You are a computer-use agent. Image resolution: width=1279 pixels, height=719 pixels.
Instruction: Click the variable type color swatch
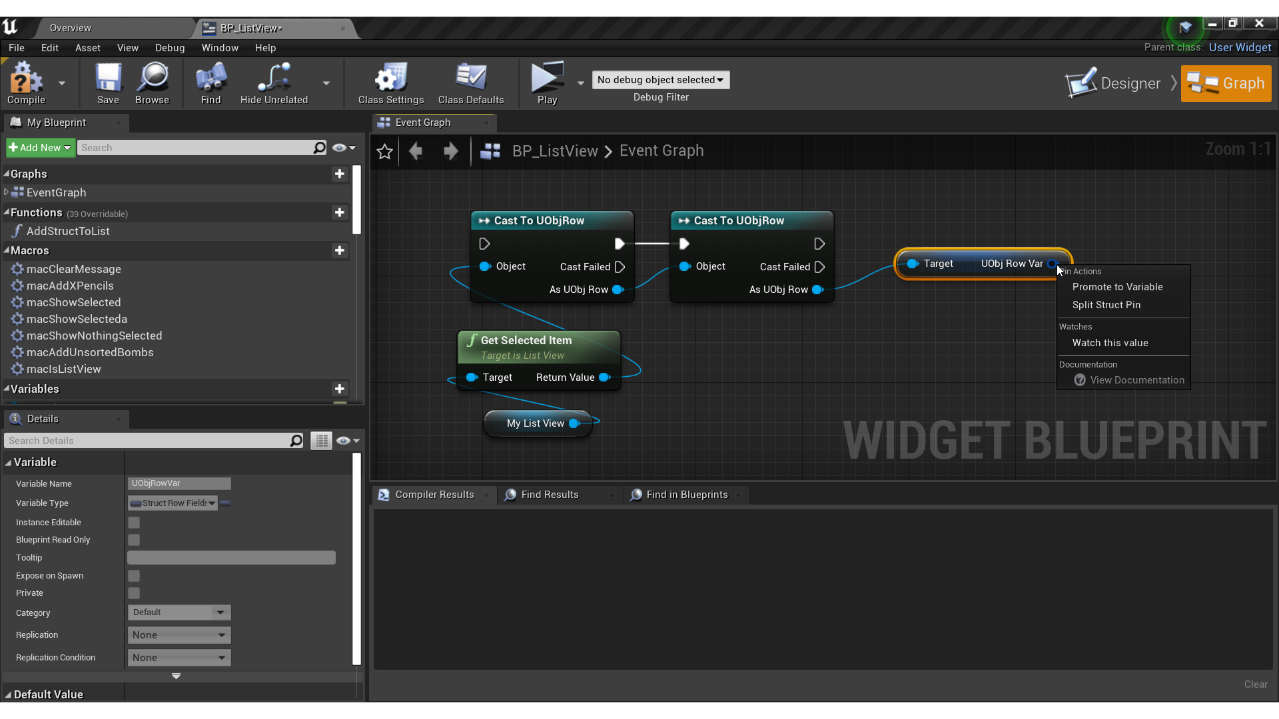click(224, 503)
